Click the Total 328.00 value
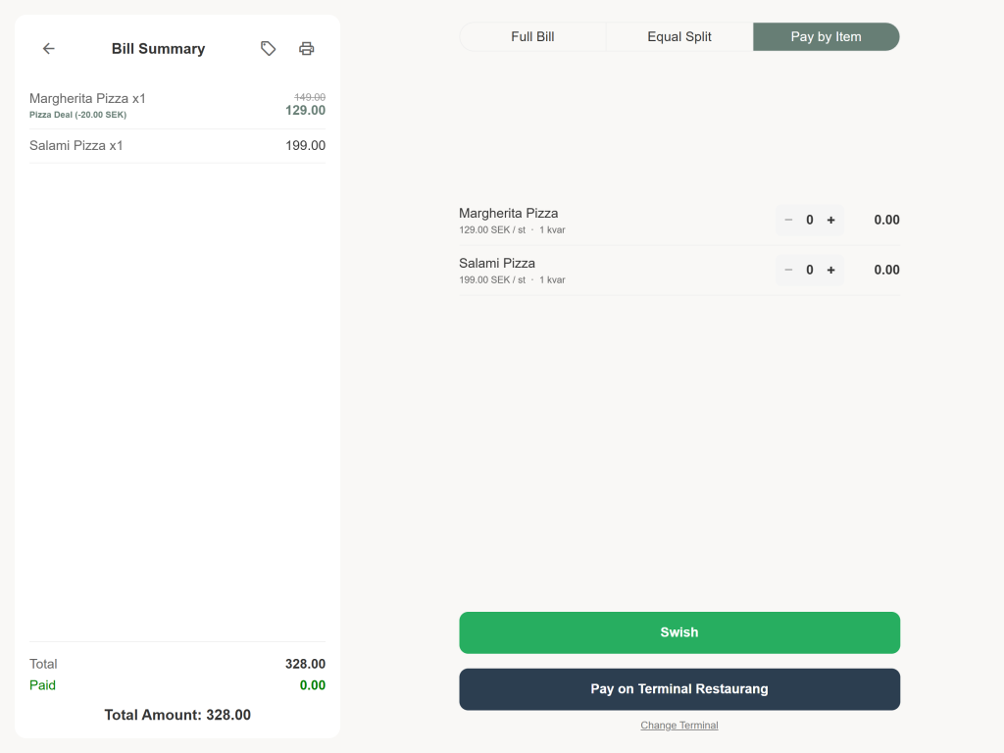Viewport: 1004px width, 753px height. pos(306,664)
